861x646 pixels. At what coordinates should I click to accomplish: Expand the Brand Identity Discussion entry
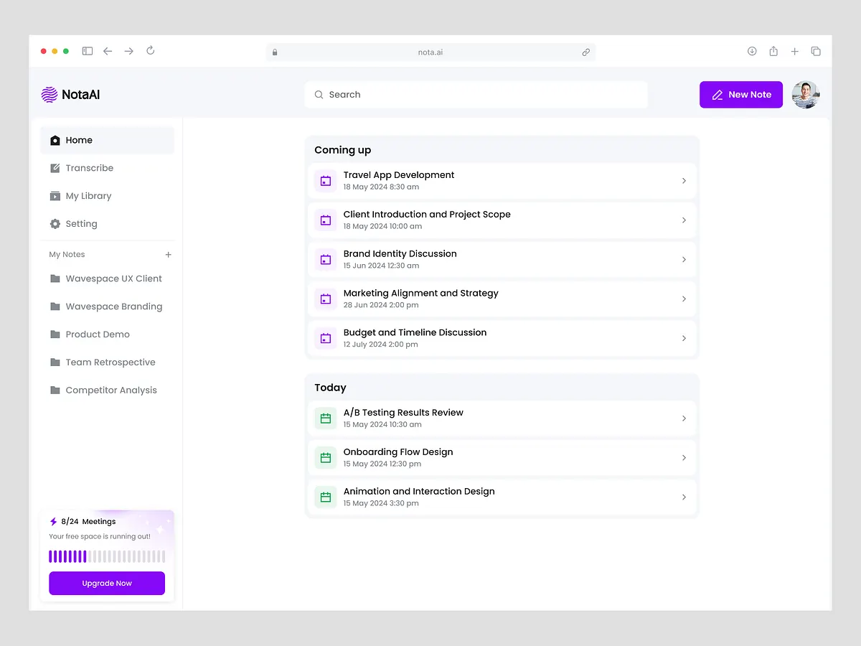[x=684, y=259]
